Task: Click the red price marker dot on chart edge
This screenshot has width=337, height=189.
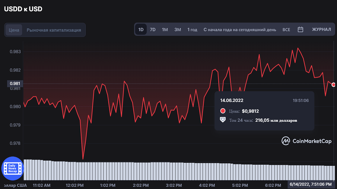Action: click(334, 85)
